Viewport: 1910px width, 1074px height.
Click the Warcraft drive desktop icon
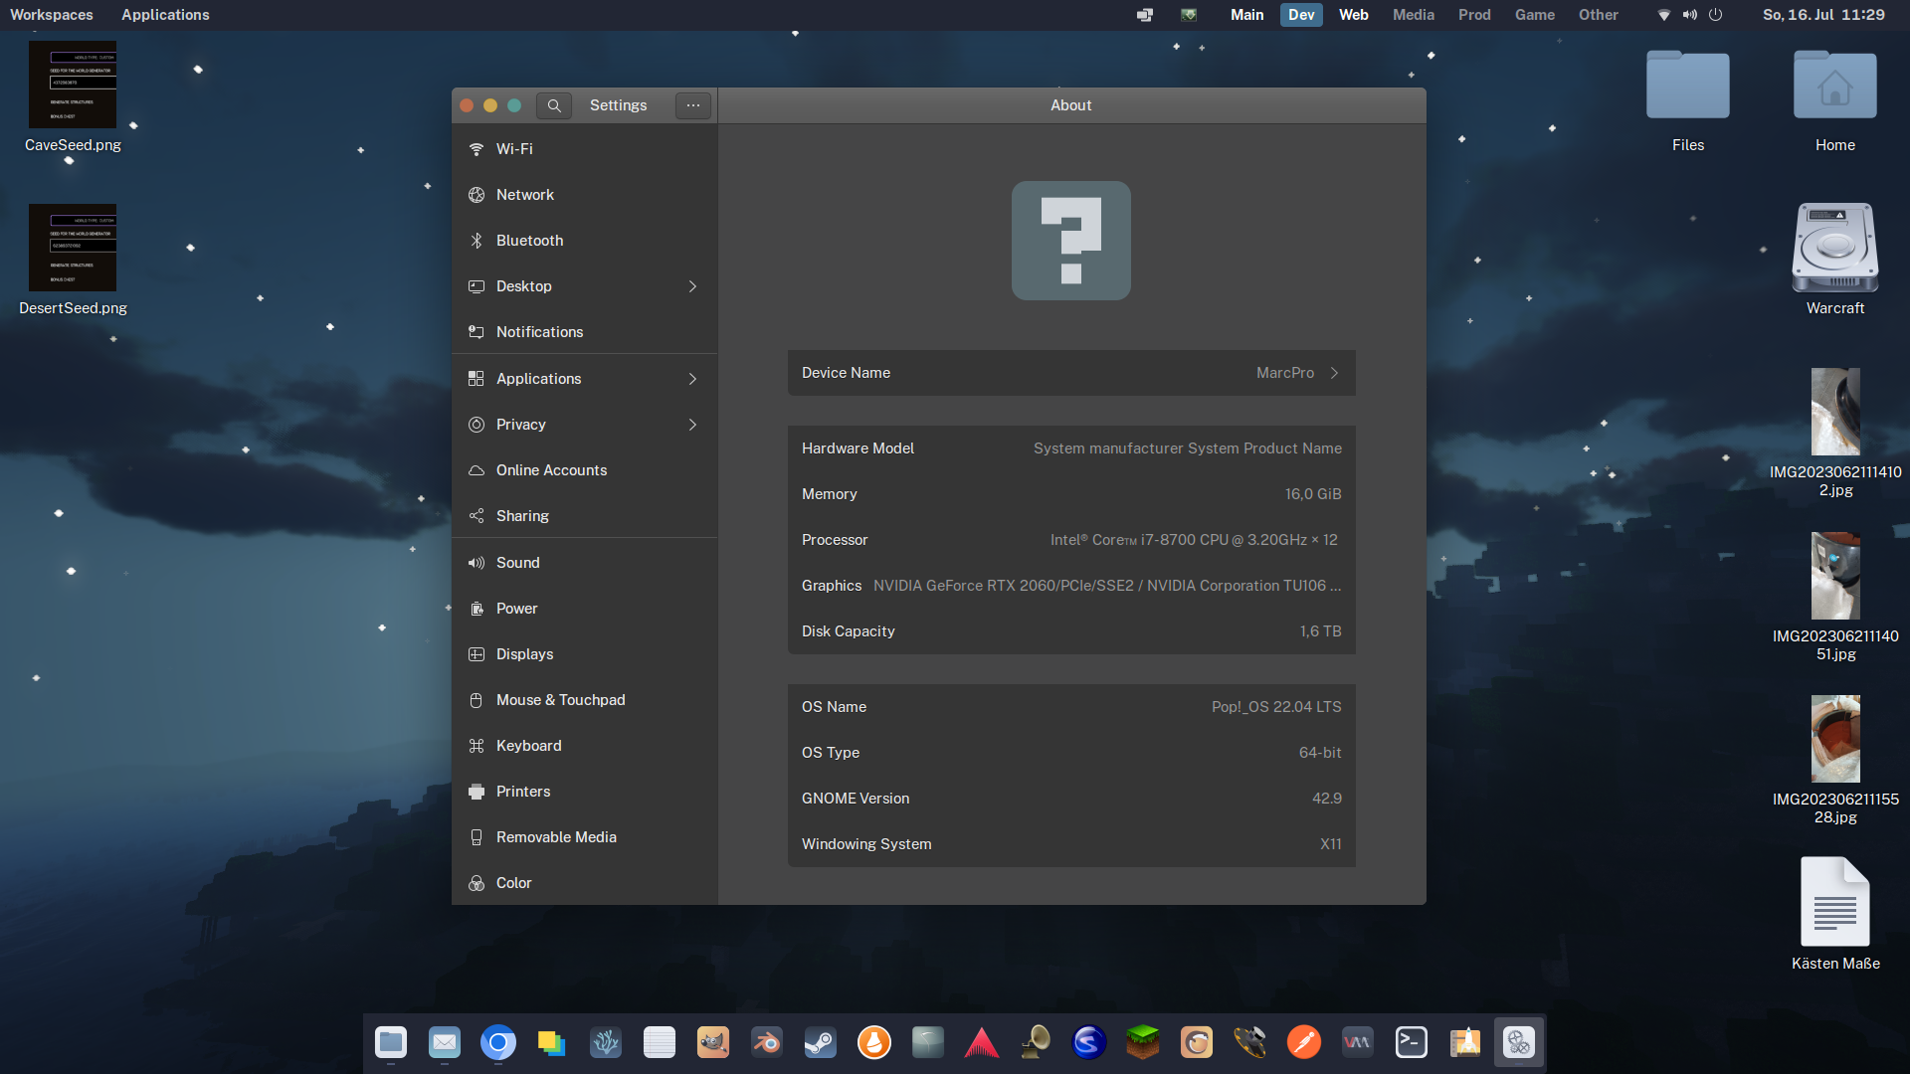click(1834, 249)
